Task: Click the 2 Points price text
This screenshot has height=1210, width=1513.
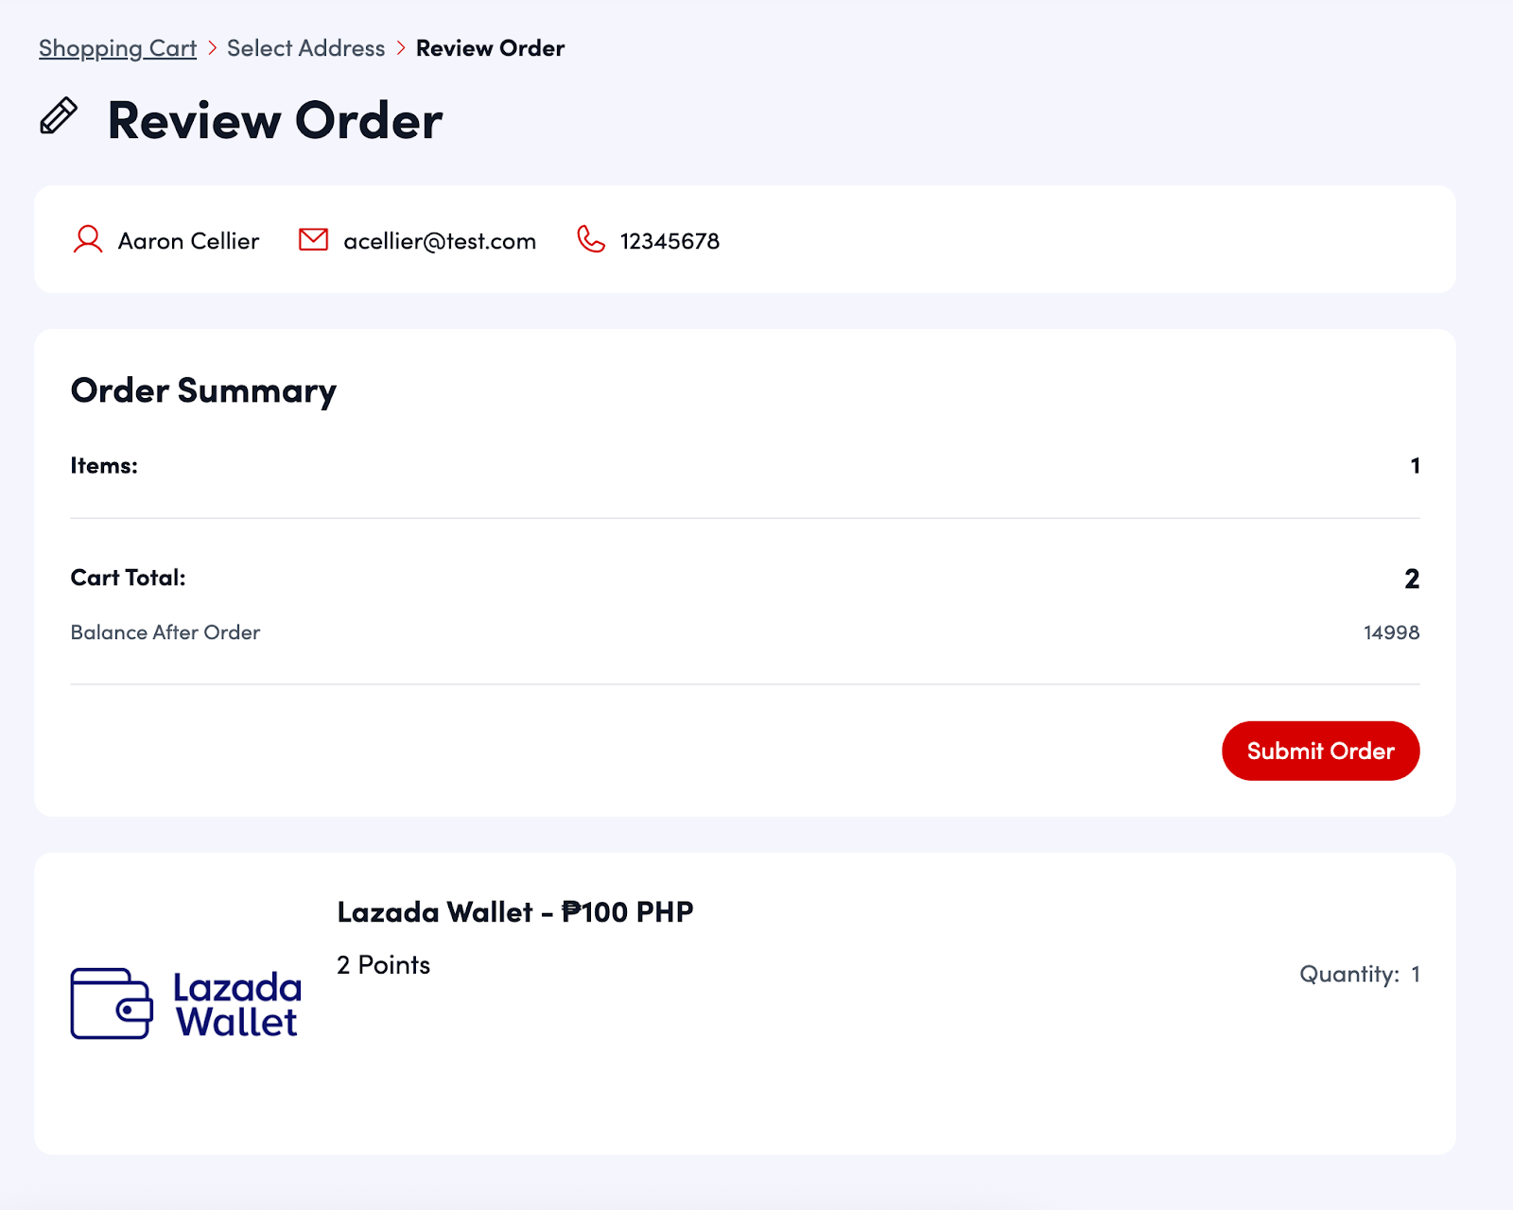Action: (x=384, y=965)
